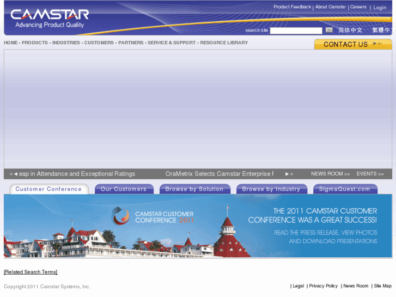The width and height of the screenshot is (396, 297).
Task: Click inside the search site field
Action: [x=296, y=31]
